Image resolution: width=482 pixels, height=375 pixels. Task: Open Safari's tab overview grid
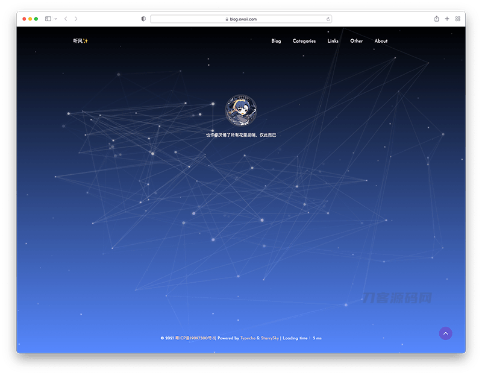click(x=458, y=19)
